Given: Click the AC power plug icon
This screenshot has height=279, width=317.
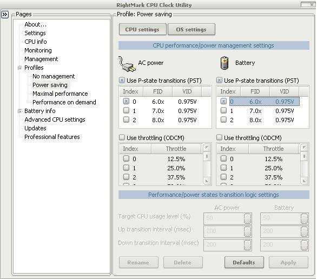Looking at the screenshot, I should click(127, 64).
